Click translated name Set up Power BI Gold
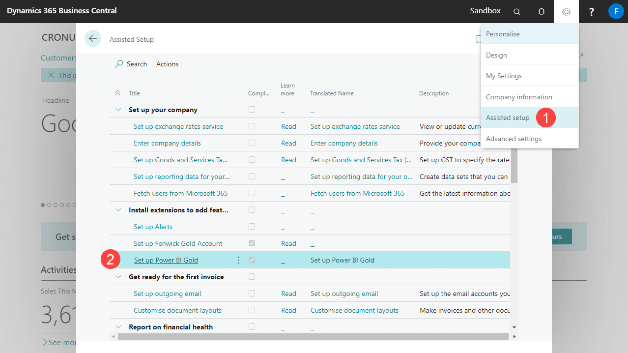Viewport: 628px width, 353px height. pos(343,260)
